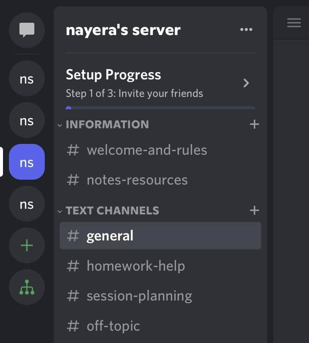Collapse the INFORMATION category chevron
Image resolution: width=309 pixels, height=343 pixels.
tap(60, 125)
